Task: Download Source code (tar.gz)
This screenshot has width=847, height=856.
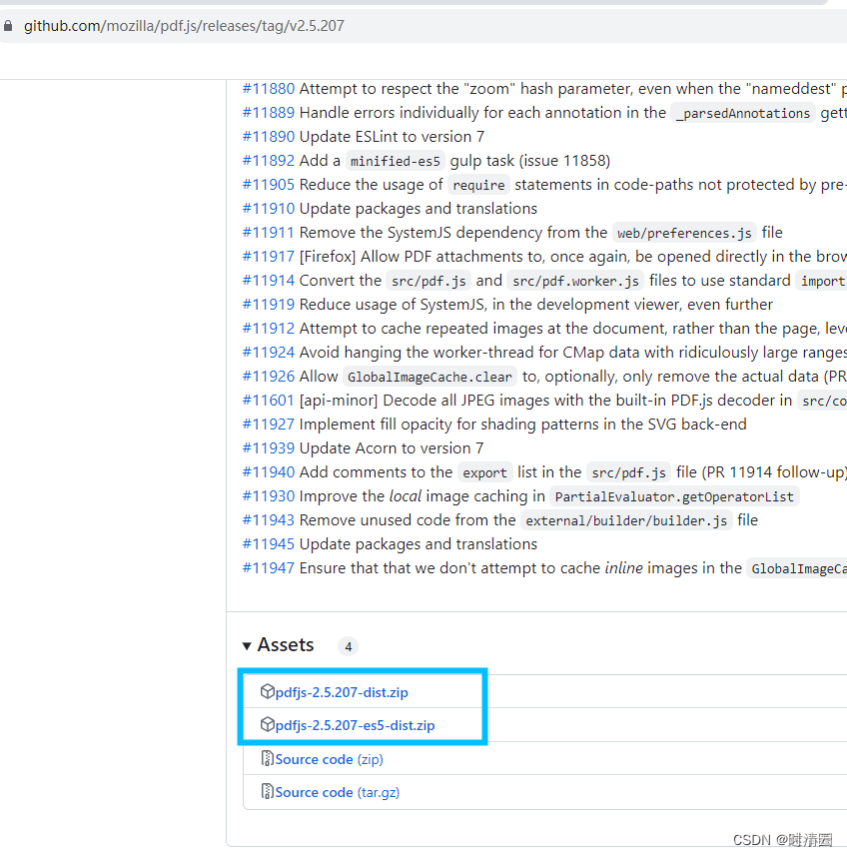Action: 338,792
